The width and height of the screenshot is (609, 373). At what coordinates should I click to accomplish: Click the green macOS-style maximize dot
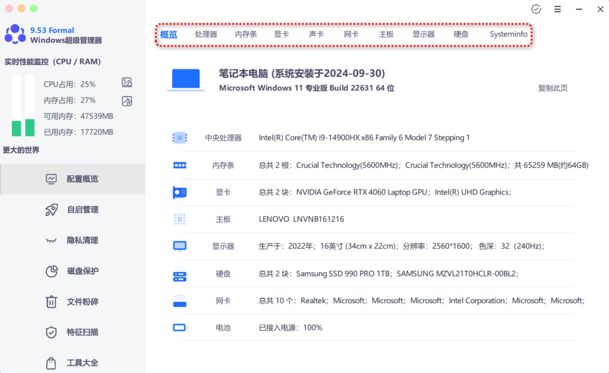34,8
